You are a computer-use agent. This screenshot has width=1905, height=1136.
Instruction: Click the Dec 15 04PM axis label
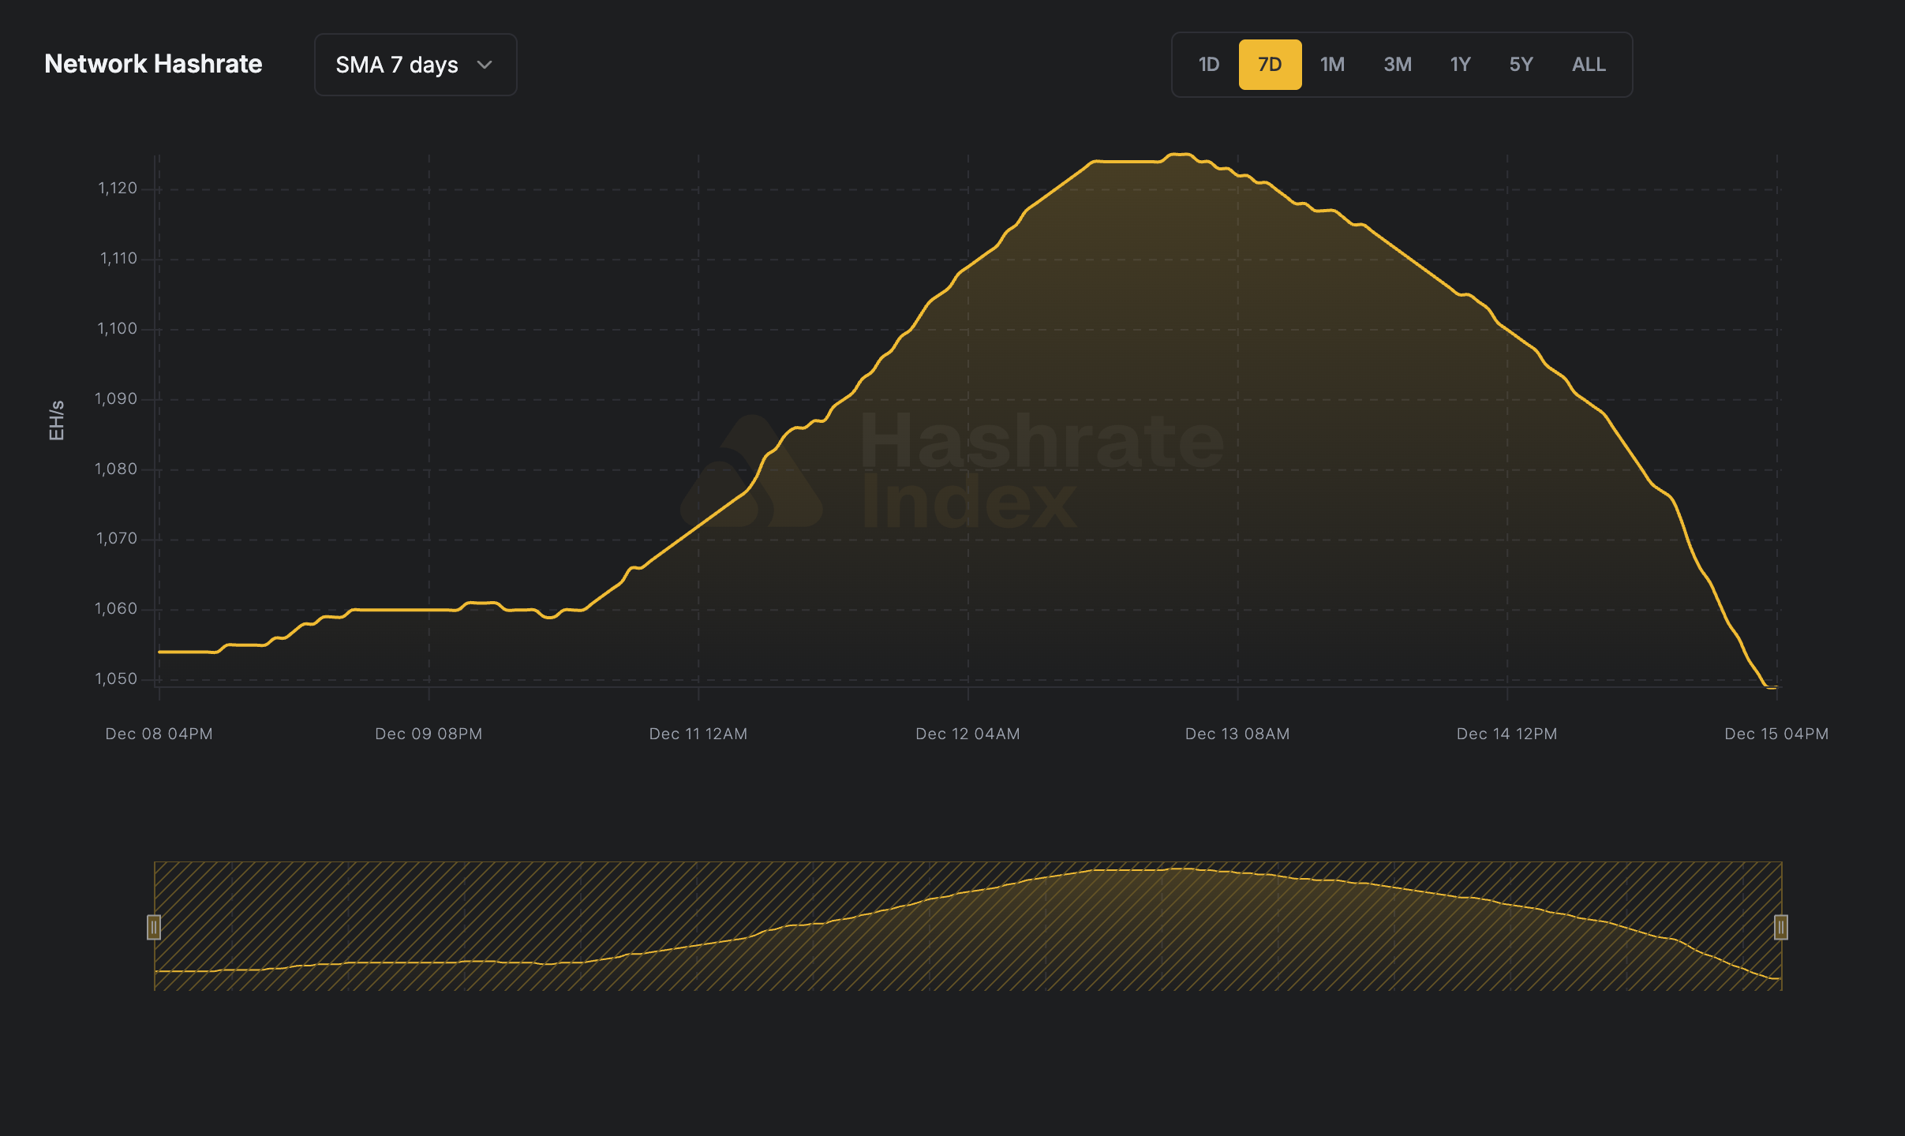(x=1776, y=734)
